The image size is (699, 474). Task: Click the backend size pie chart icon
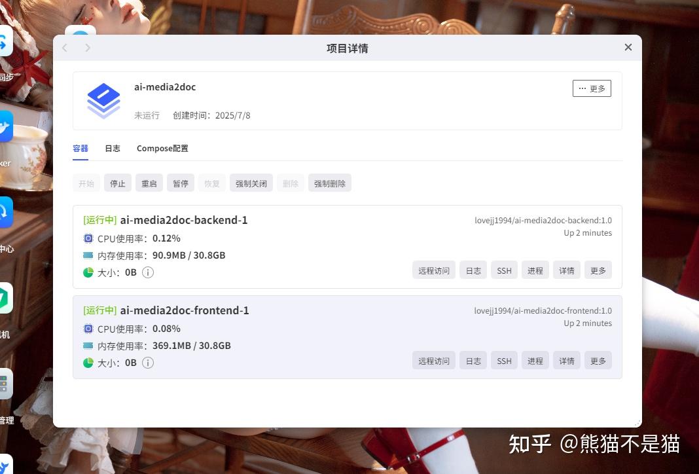[x=88, y=272]
